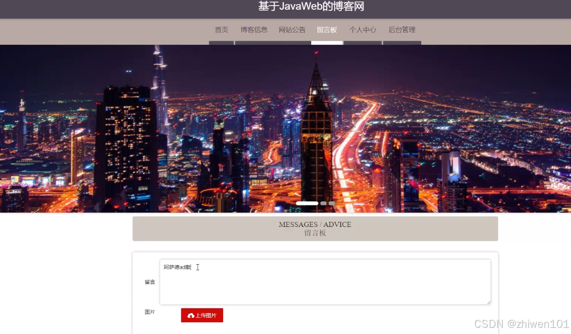Screen dimensions: 571x334
Task: Open the 首页 navigation item
Action: [221, 30]
